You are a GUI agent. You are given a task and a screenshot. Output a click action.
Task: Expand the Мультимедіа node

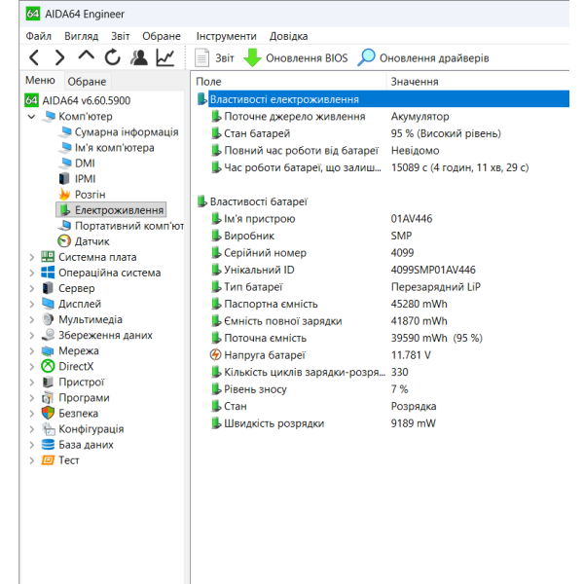click(x=32, y=320)
